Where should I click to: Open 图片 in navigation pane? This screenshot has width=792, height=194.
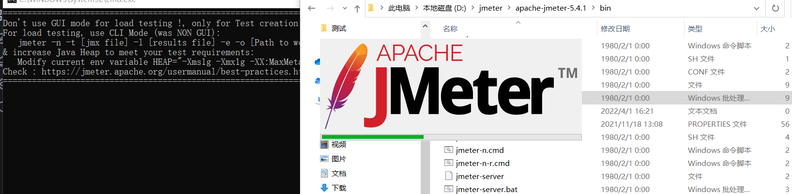click(339, 159)
